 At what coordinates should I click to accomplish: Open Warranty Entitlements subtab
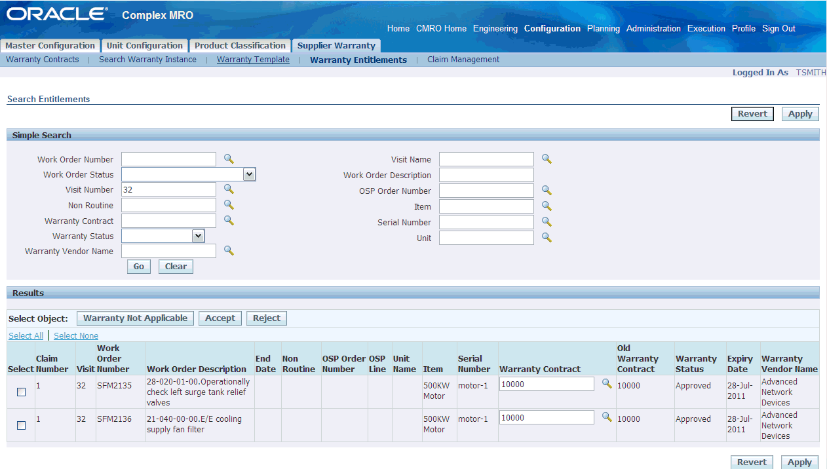pyautogui.click(x=358, y=60)
